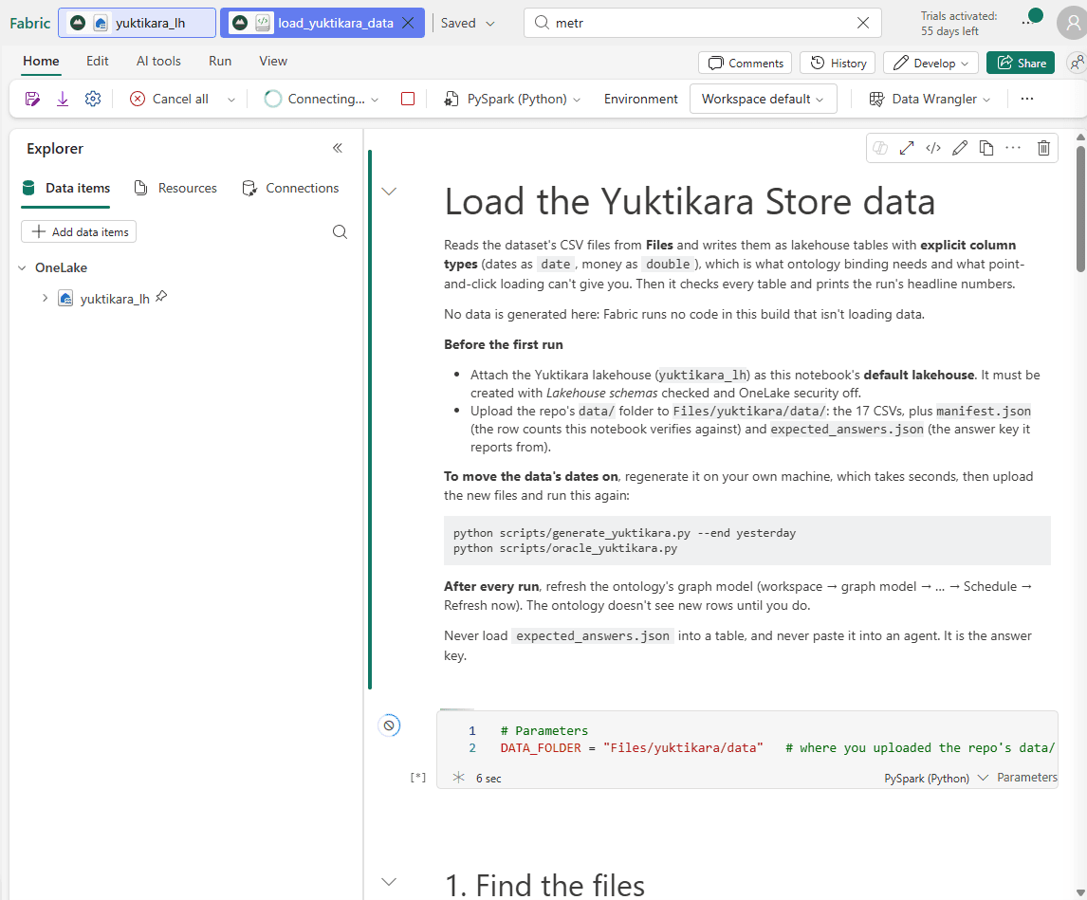Open the Run ribbon tab
1087x900 pixels.
220,61
